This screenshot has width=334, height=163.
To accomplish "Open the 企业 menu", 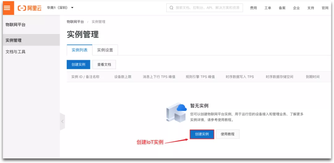I will [x=296, y=8].
